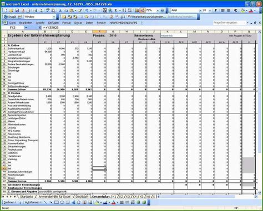
Task: Open the Format menu
Action: click(67, 23)
